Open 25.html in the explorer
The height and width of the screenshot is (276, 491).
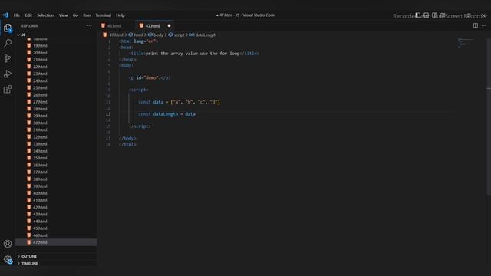tap(40, 87)
